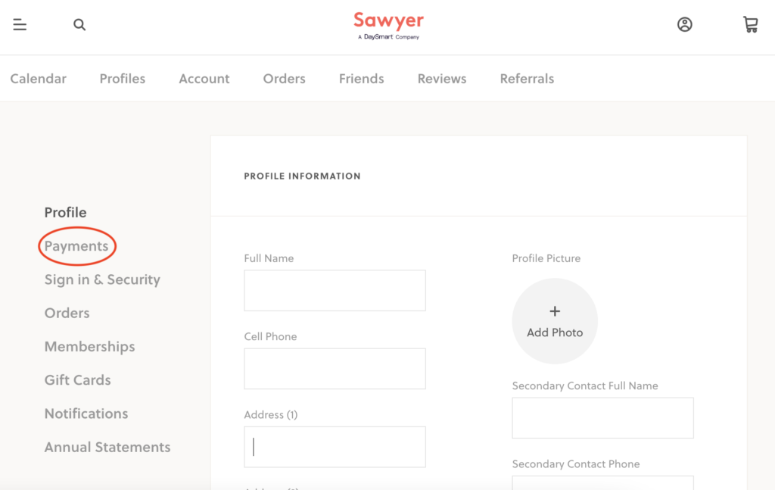Open the shopping cart icon
Viewport: 775px width, 490px height.
(x=750, y=25)
